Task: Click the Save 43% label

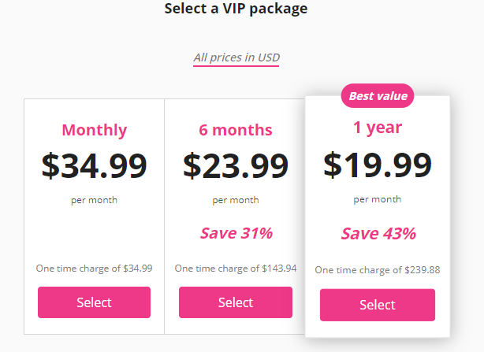Action: pyautogui.click(x=378, y=234)
